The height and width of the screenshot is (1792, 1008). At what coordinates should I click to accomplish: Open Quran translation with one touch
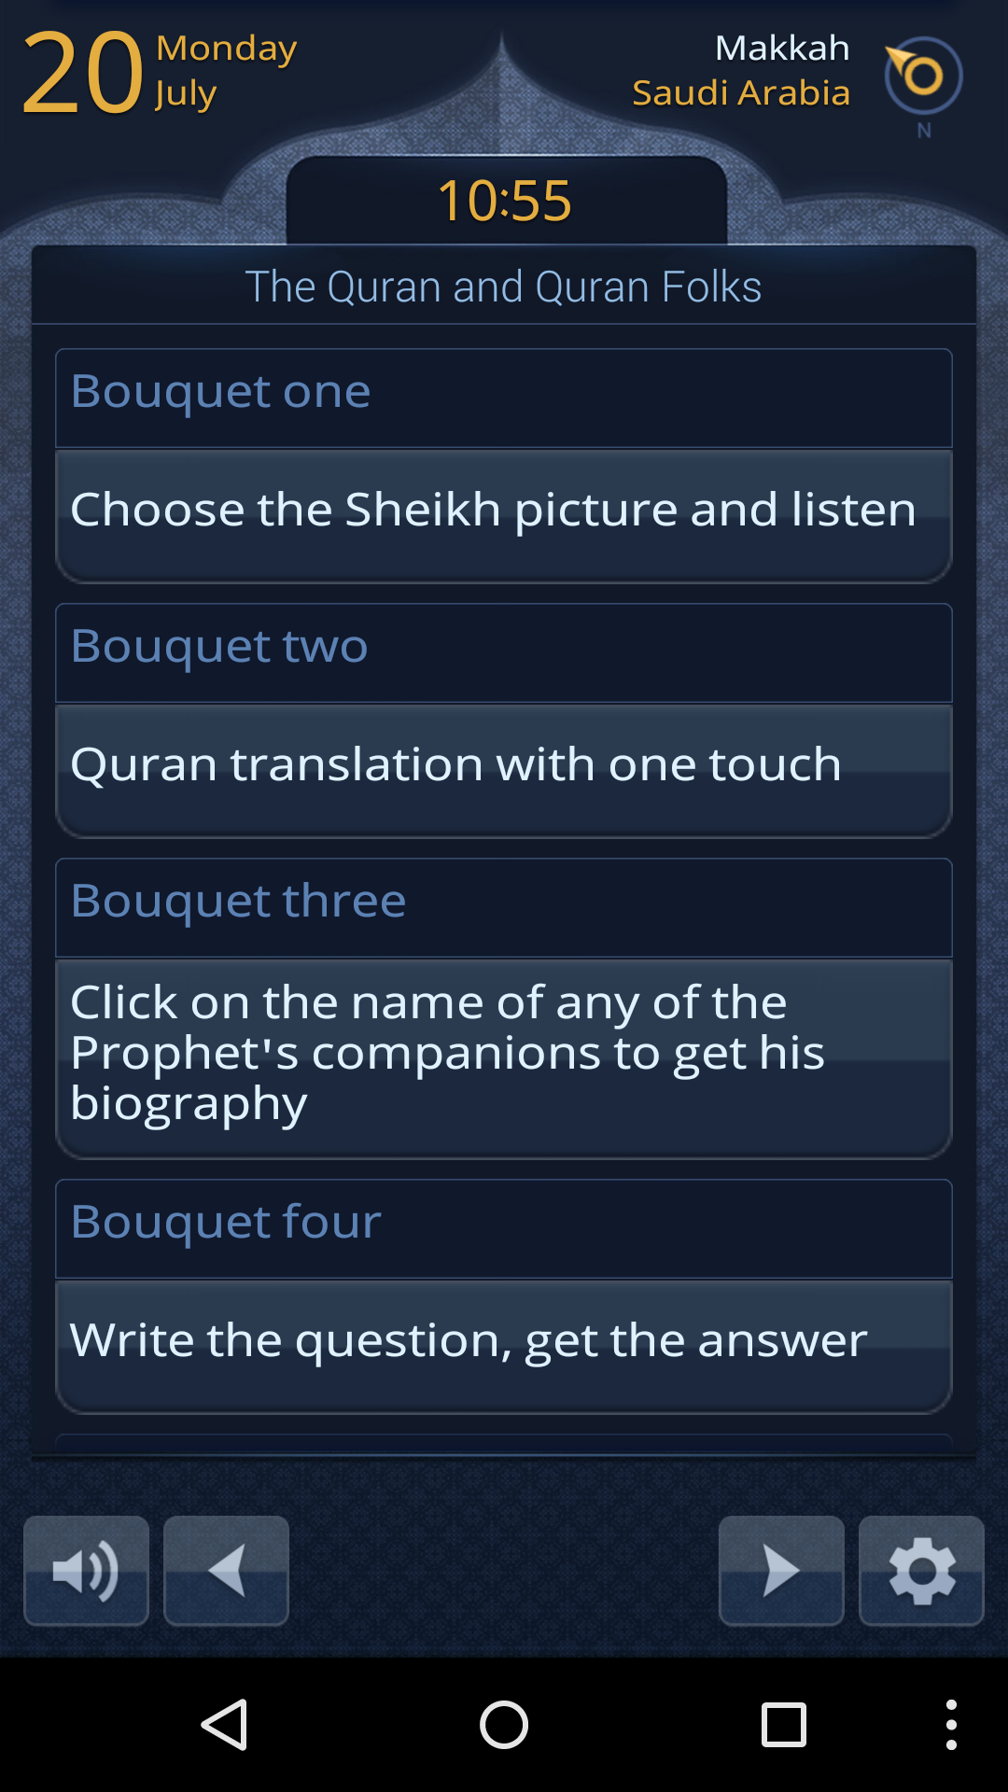point(504,770)
